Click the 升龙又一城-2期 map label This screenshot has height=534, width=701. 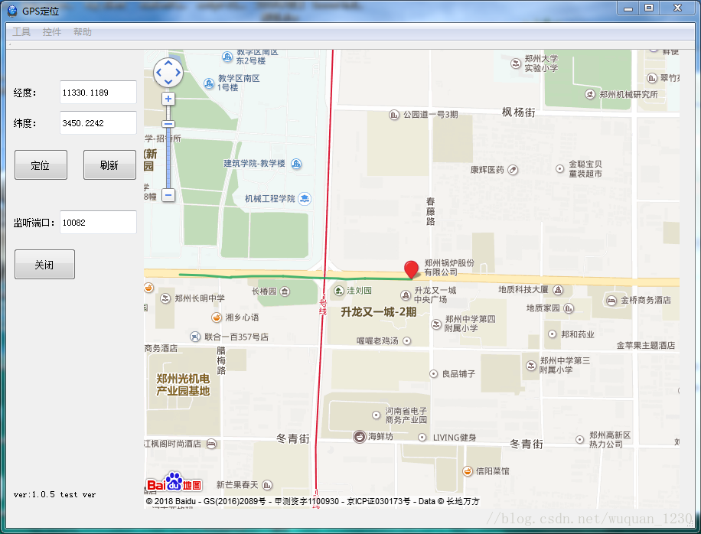pyautogui.click(x=379, y=312)
